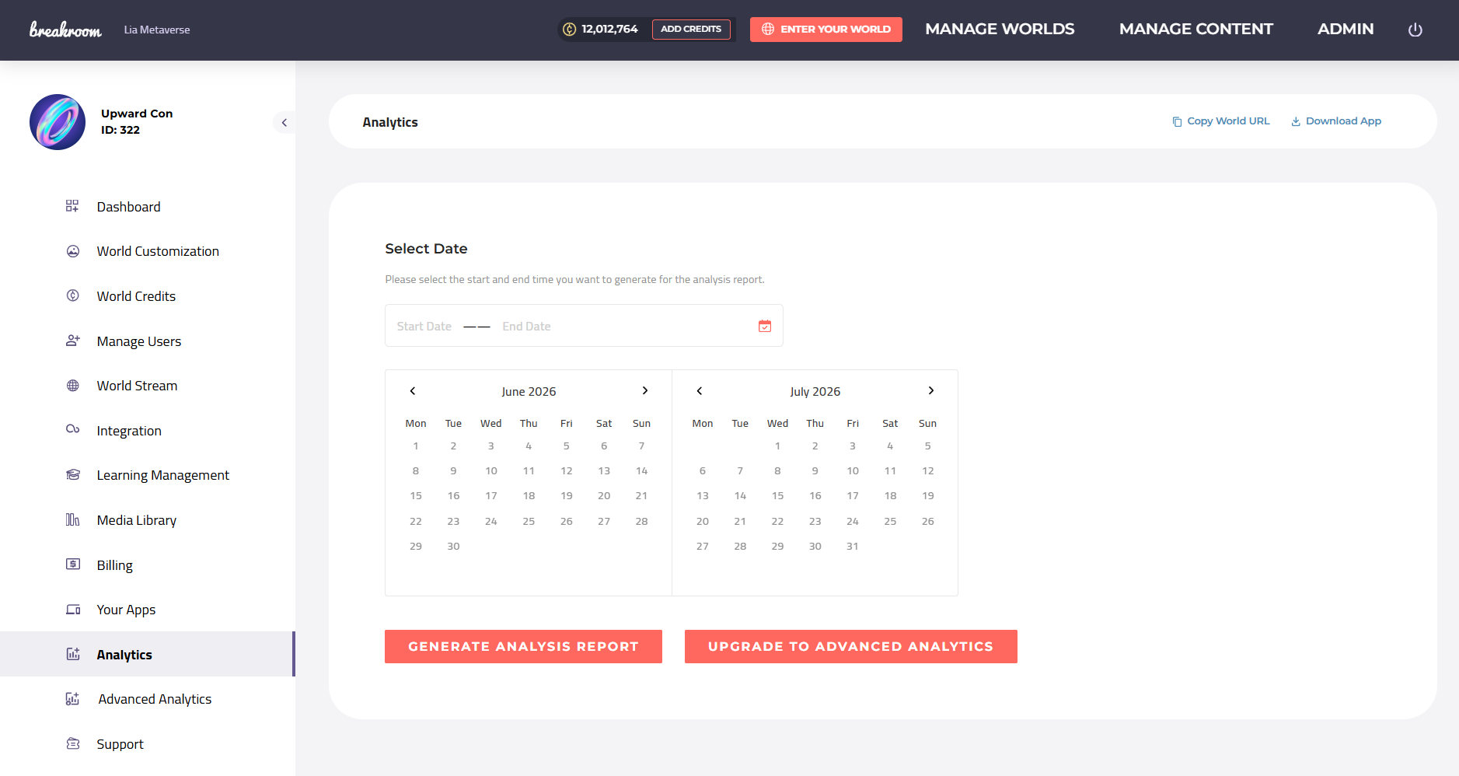Click the World Credits coin icon
Screen dimensions: 1459x776
point(73,295)
